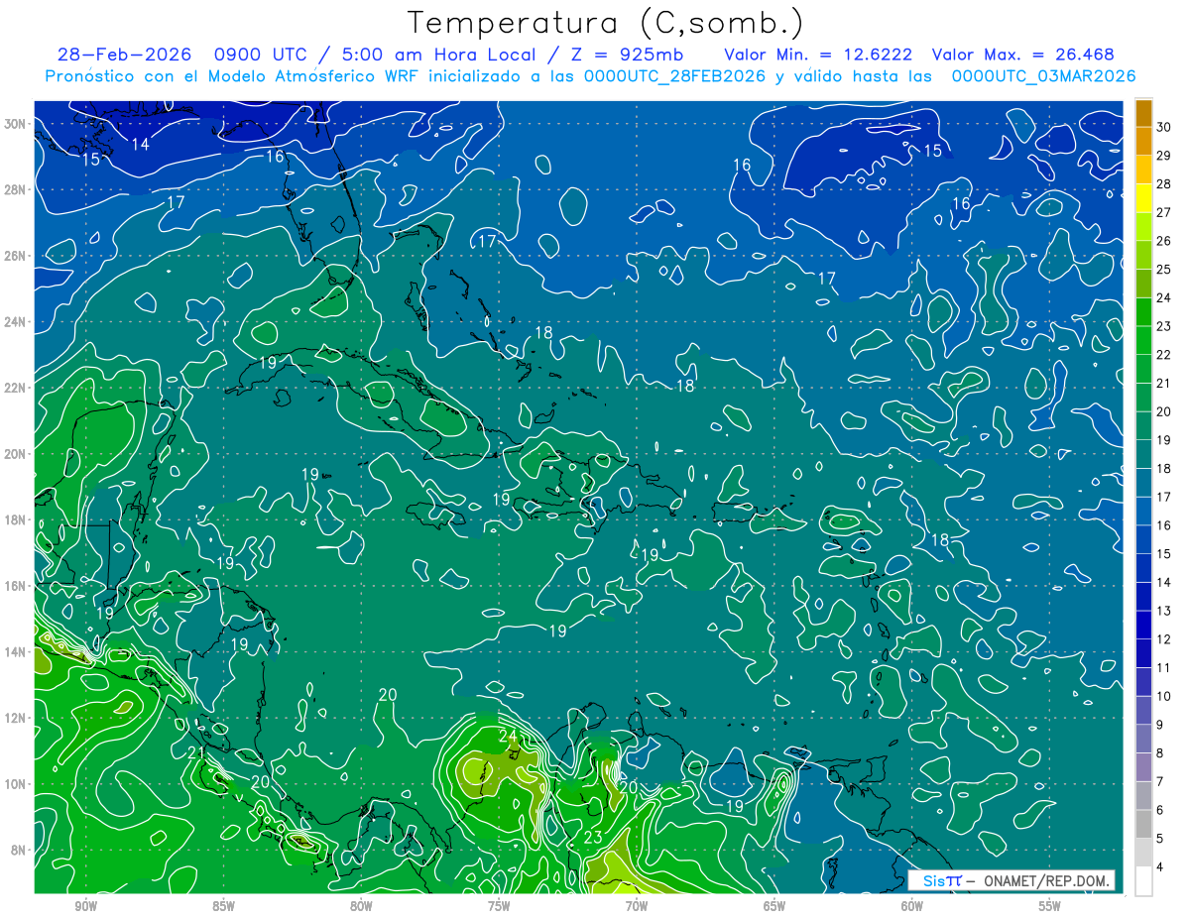The image size is (1190, 919).
Task: Click the color bar value label 4
Action: coord(1161,867)
